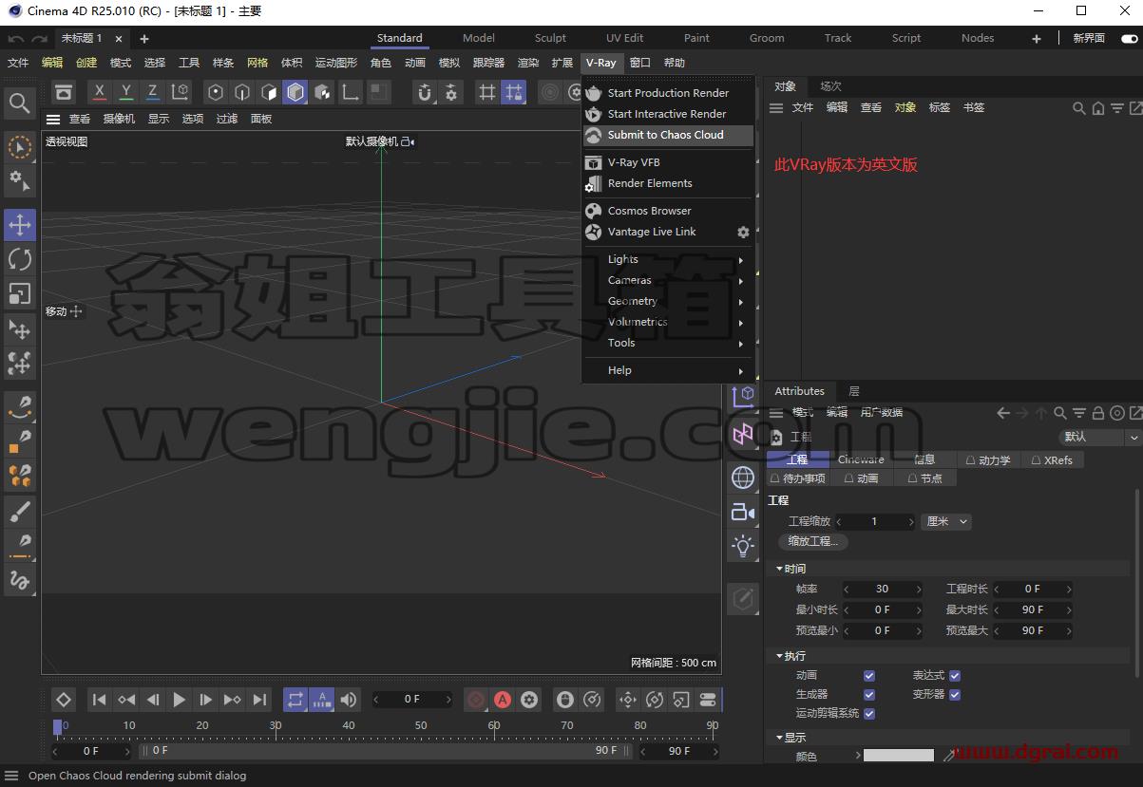Enable Axis mode icon
The image size is (1143, 787).
pyautogui.click(x=351, y=92)
